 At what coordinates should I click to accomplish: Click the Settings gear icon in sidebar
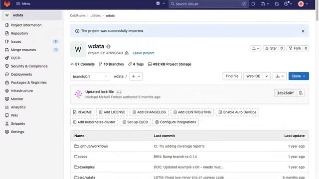[x=7, y=132]
